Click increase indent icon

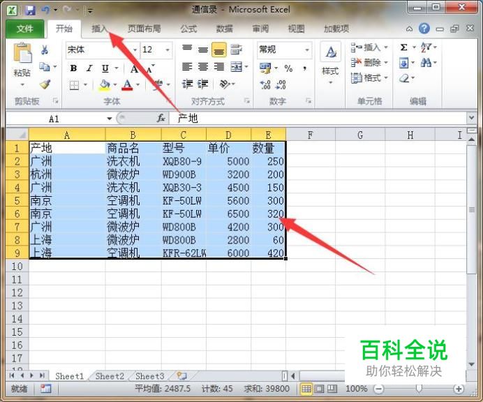click(x=202, y=84)
